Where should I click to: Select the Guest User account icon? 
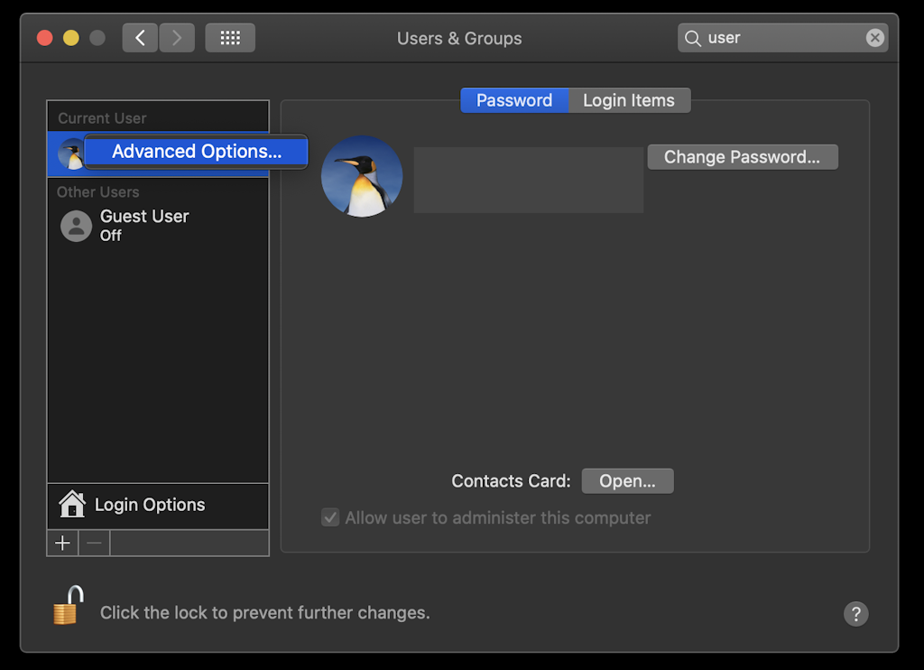76,225
